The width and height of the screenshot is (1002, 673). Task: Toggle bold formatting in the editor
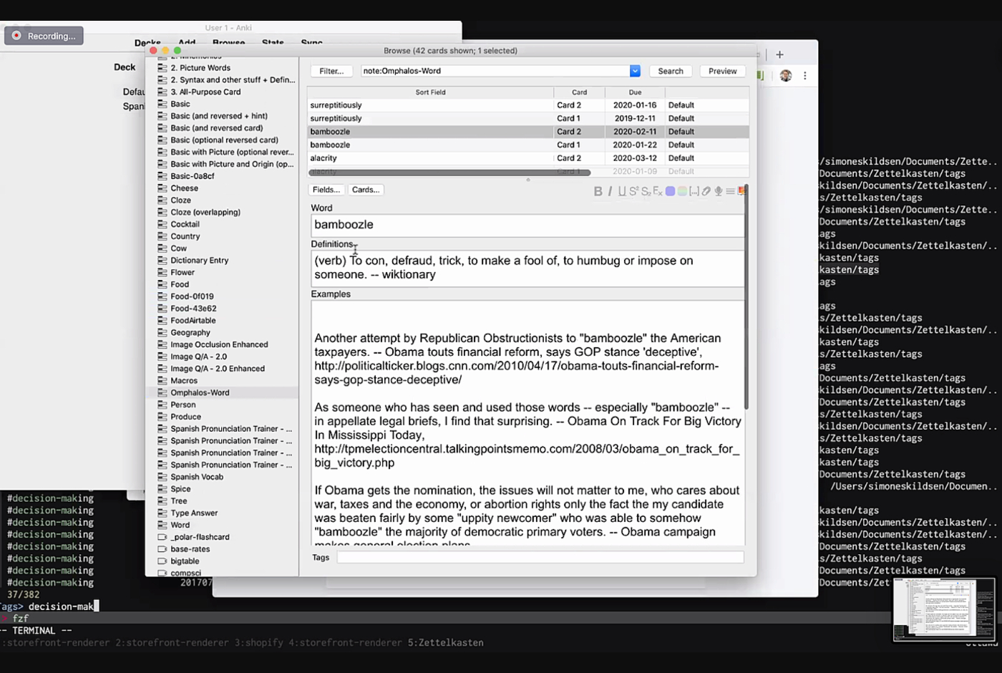point(598,191)
